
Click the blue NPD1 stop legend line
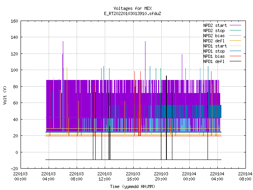235,51
